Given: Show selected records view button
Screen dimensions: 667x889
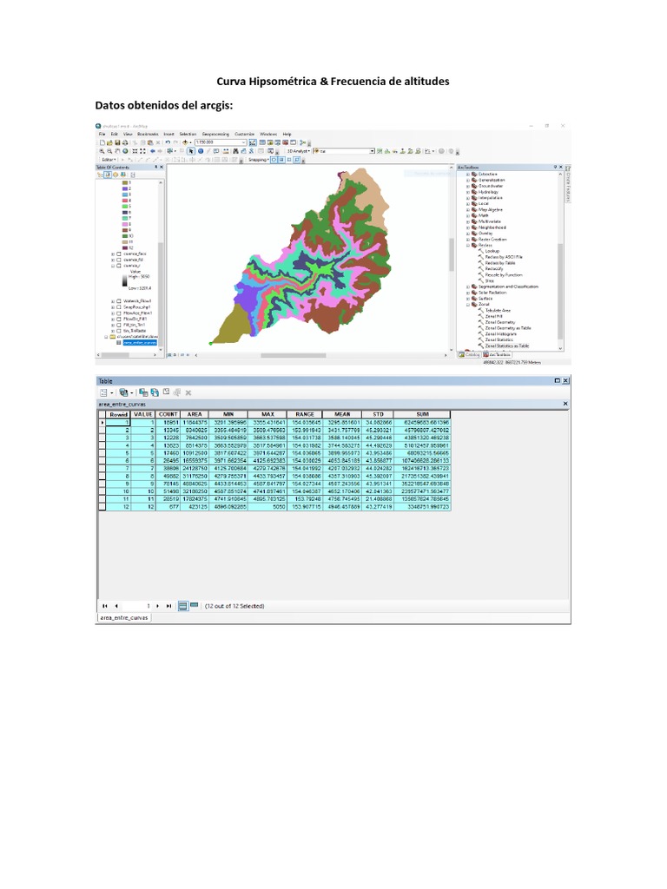Looking at the screenshot, I should [x=194, y=605].
